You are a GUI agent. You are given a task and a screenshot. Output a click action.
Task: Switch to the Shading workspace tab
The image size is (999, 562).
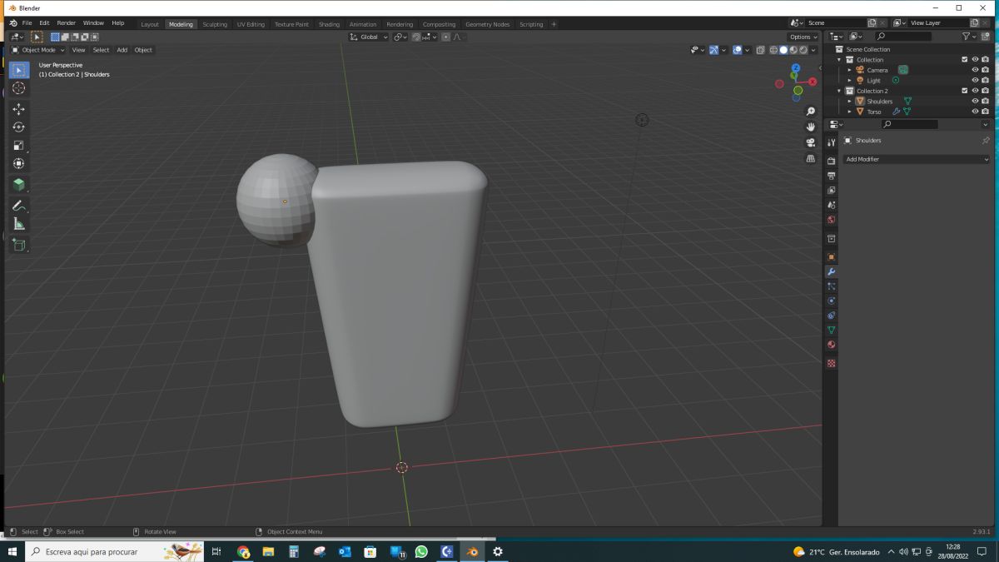click(x=329, y=24)
